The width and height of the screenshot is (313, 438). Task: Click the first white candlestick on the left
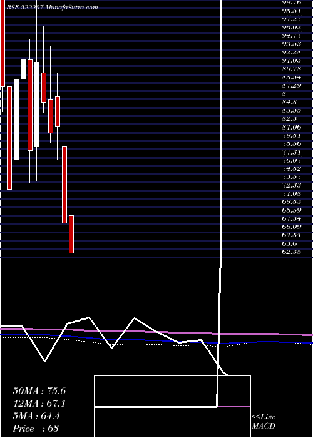point(16,120)
